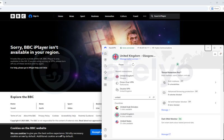Viewport: 224px width, 140px height.
Task: Select United Kingdom Glasgow recent connection
Action: tap(134, 77)
